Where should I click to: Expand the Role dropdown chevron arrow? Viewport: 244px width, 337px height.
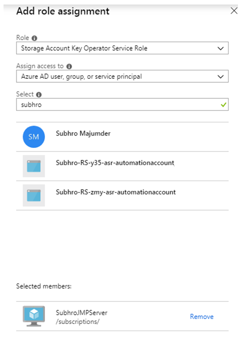click(x=220, y=48)
